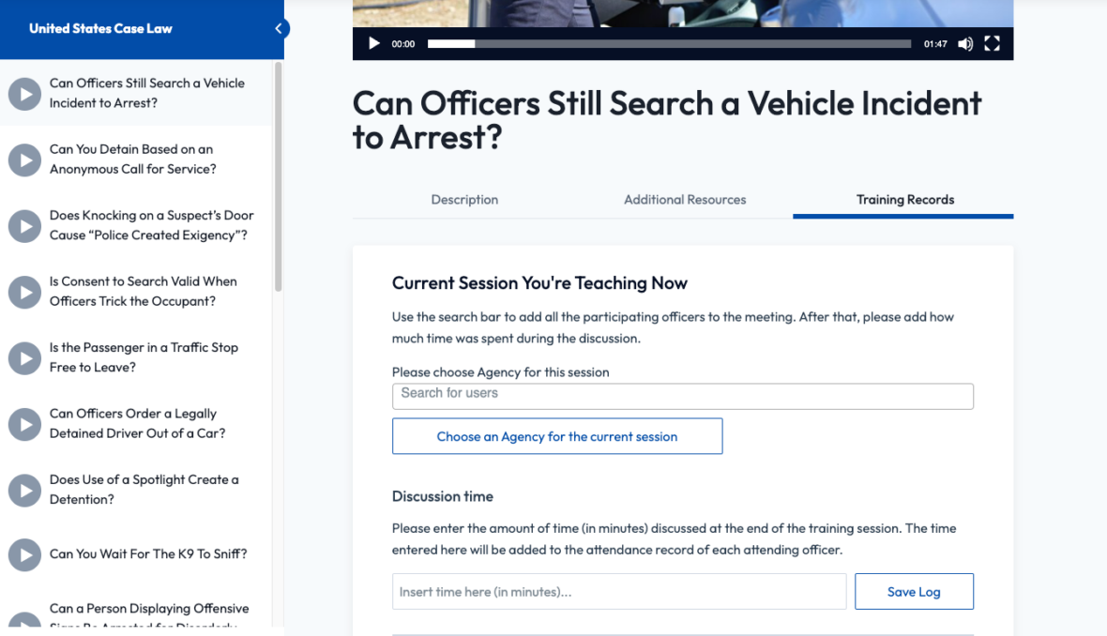This screenshot has width=1107, height=636.
Task: Seek along the video progress bar
Action: click(669, 44)
